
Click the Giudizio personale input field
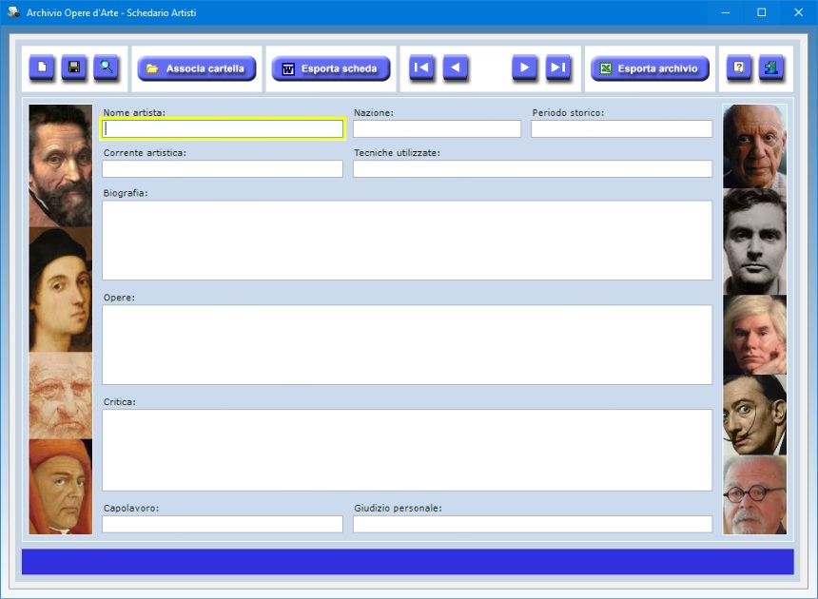(x=533, y=524)
